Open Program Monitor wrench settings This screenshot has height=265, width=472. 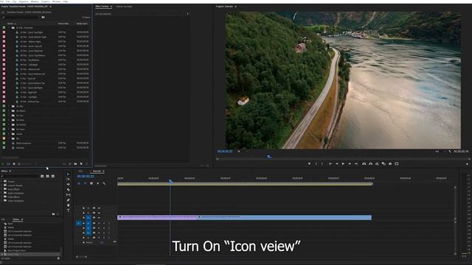pyautogui.click(x=450, y=151)
